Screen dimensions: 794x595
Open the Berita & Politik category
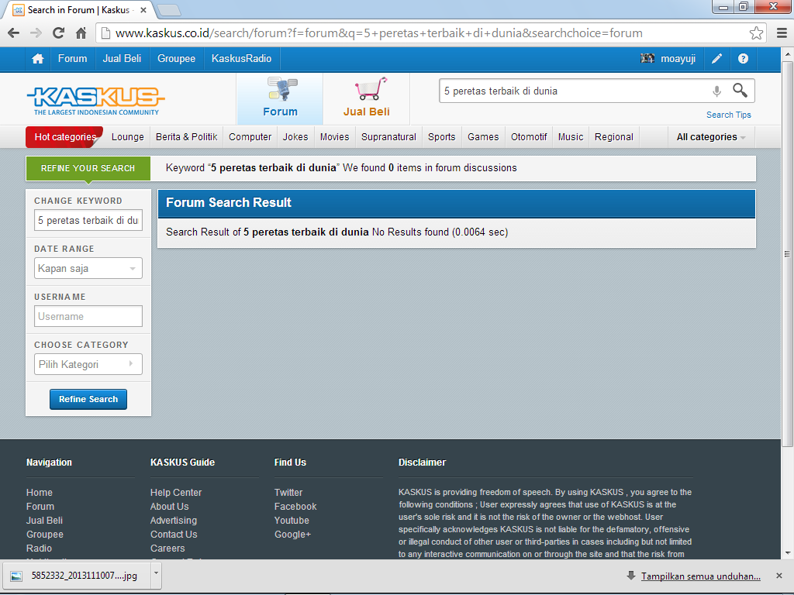[186, 137]
